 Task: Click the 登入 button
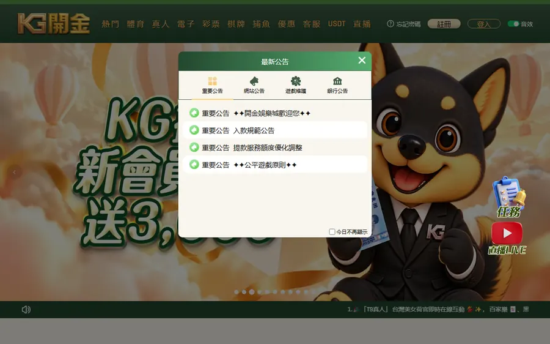point(484,24)
